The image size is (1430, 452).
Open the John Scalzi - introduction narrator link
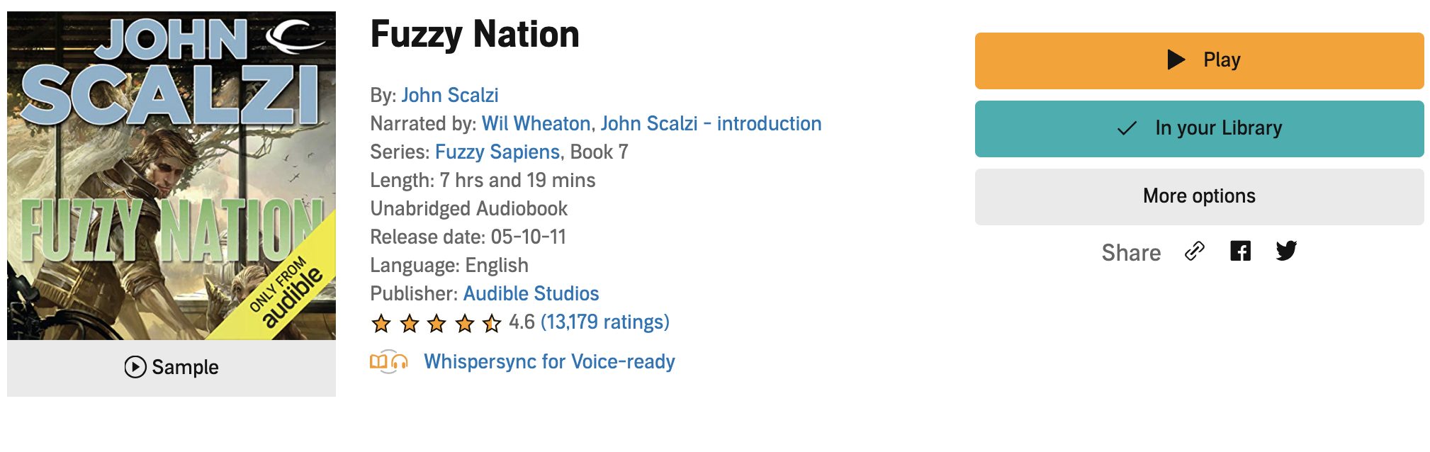pos(711,123)
